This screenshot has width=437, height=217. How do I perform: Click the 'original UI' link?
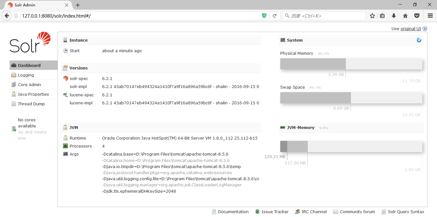pos(410,28)
